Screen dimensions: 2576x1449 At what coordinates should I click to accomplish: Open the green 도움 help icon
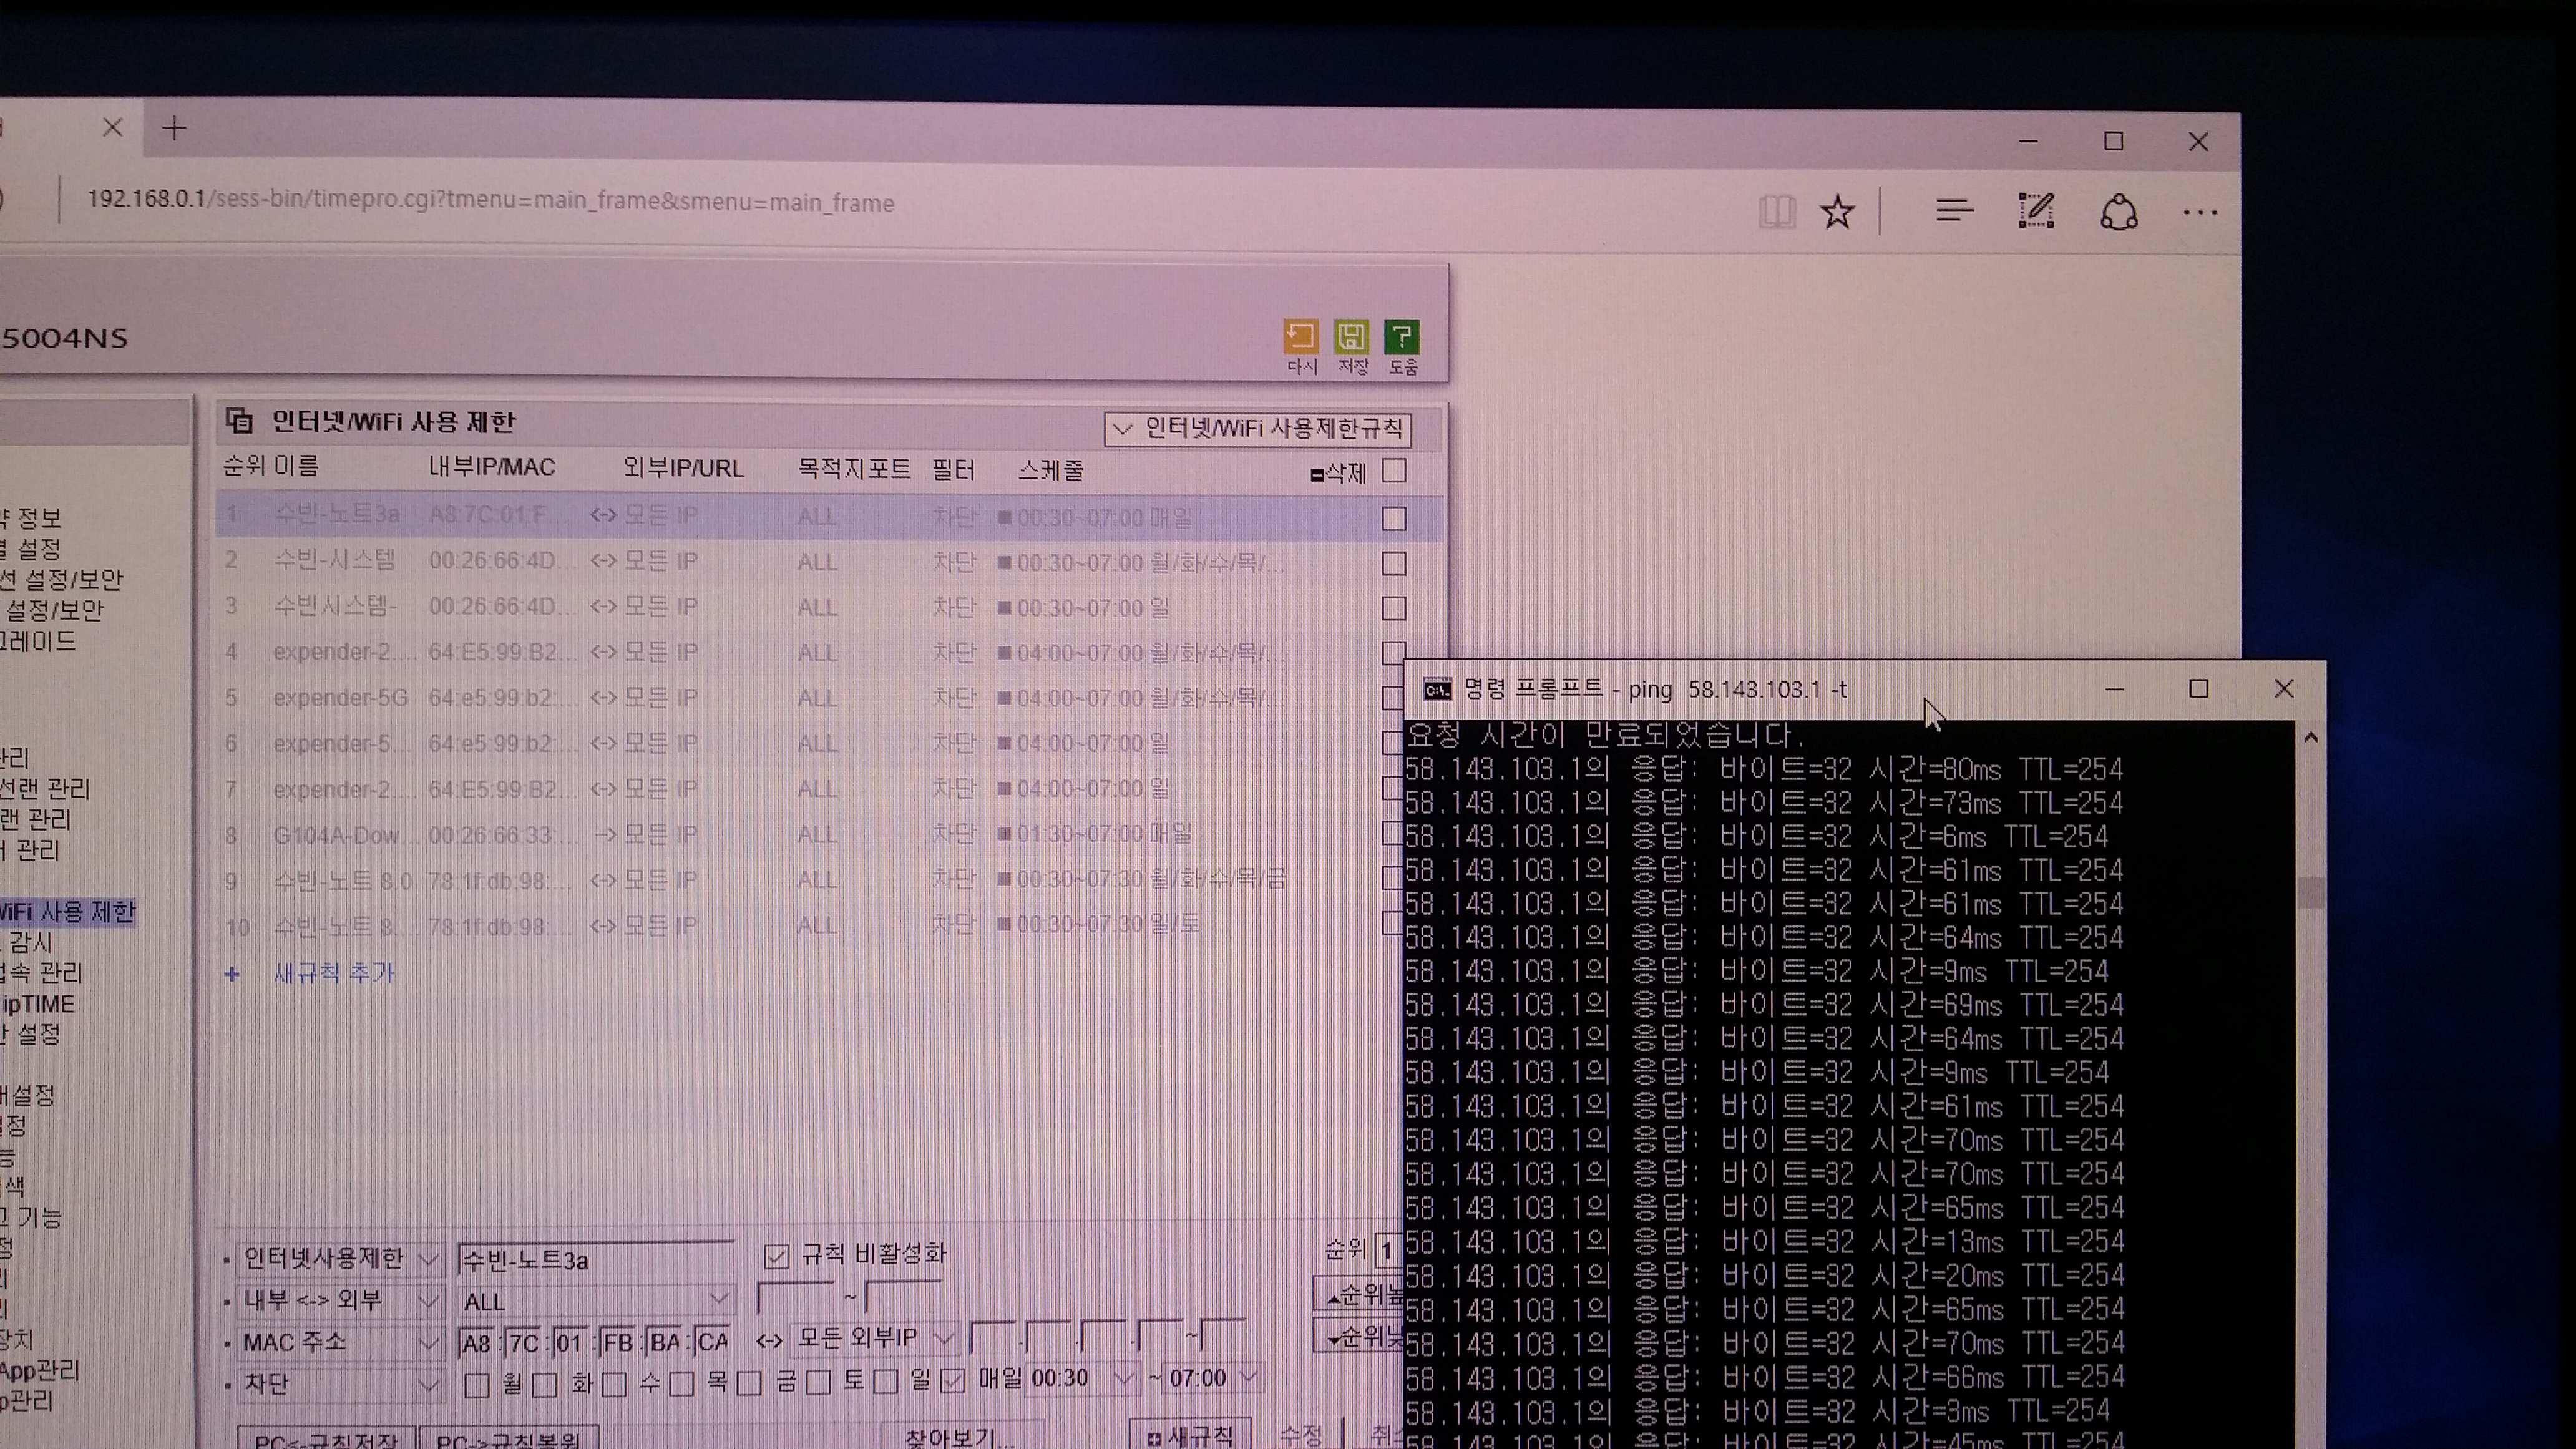point(1402,337)
